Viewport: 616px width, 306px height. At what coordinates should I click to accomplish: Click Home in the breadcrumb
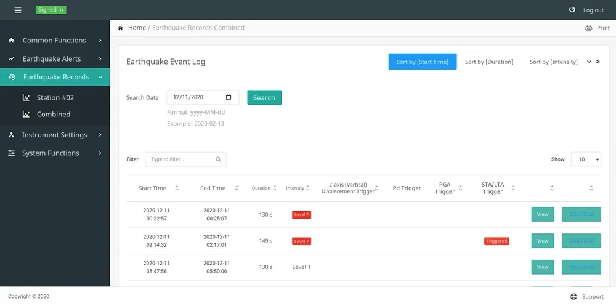point(137,28)
